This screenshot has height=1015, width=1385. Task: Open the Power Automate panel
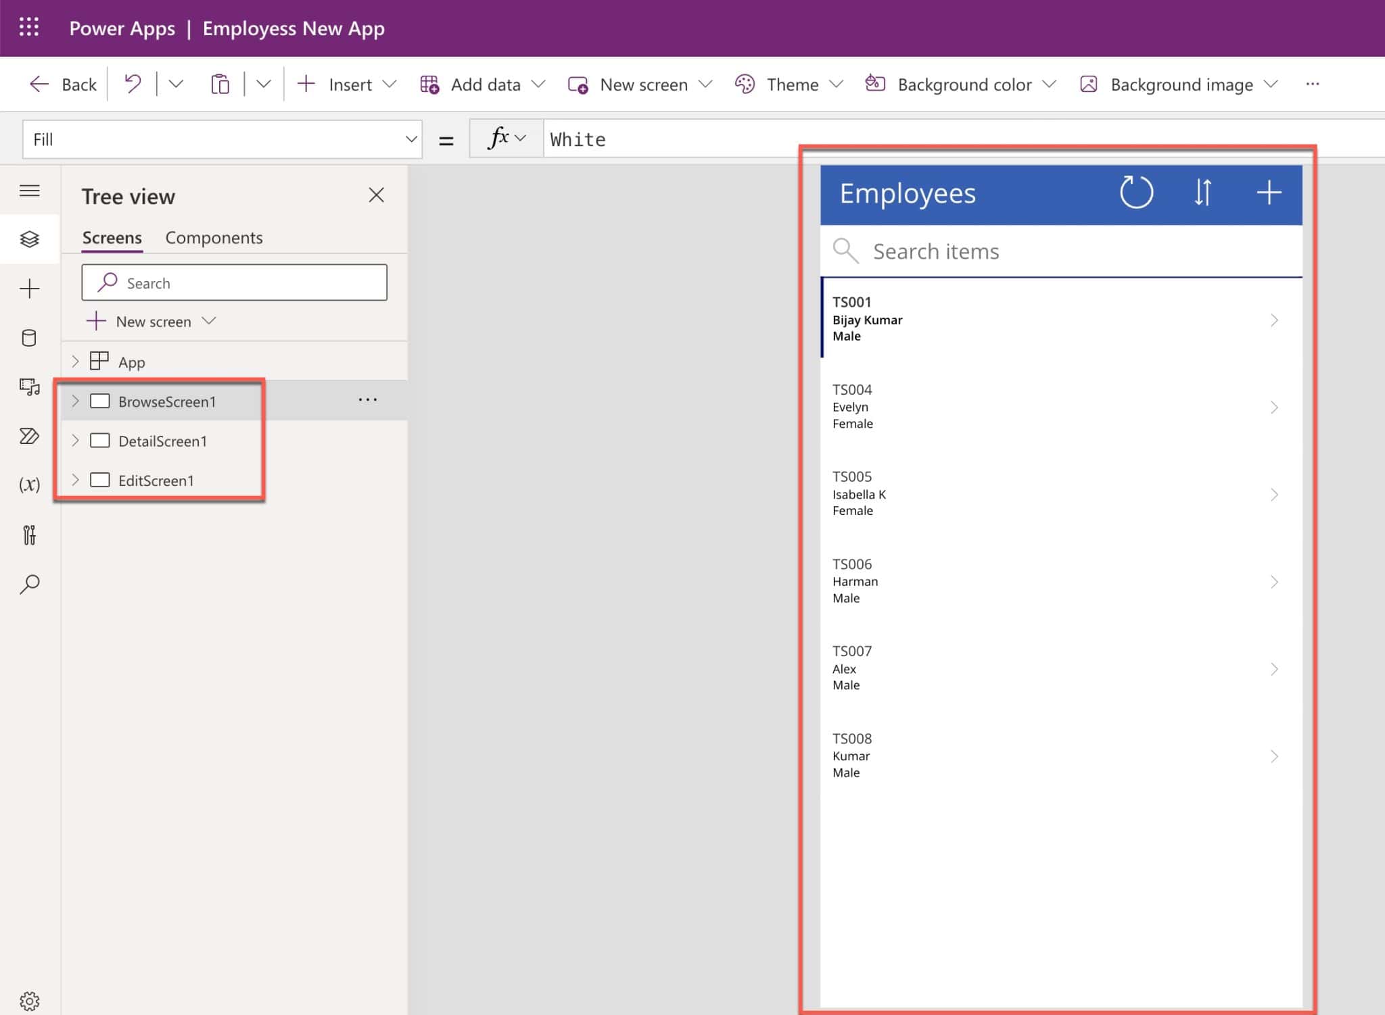coord(29,437)
